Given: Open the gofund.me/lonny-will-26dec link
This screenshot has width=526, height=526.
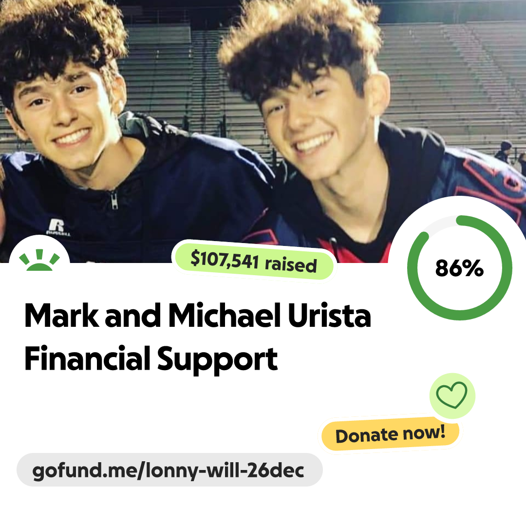Looking at the screenshot, I should click(x=169, y=470).
